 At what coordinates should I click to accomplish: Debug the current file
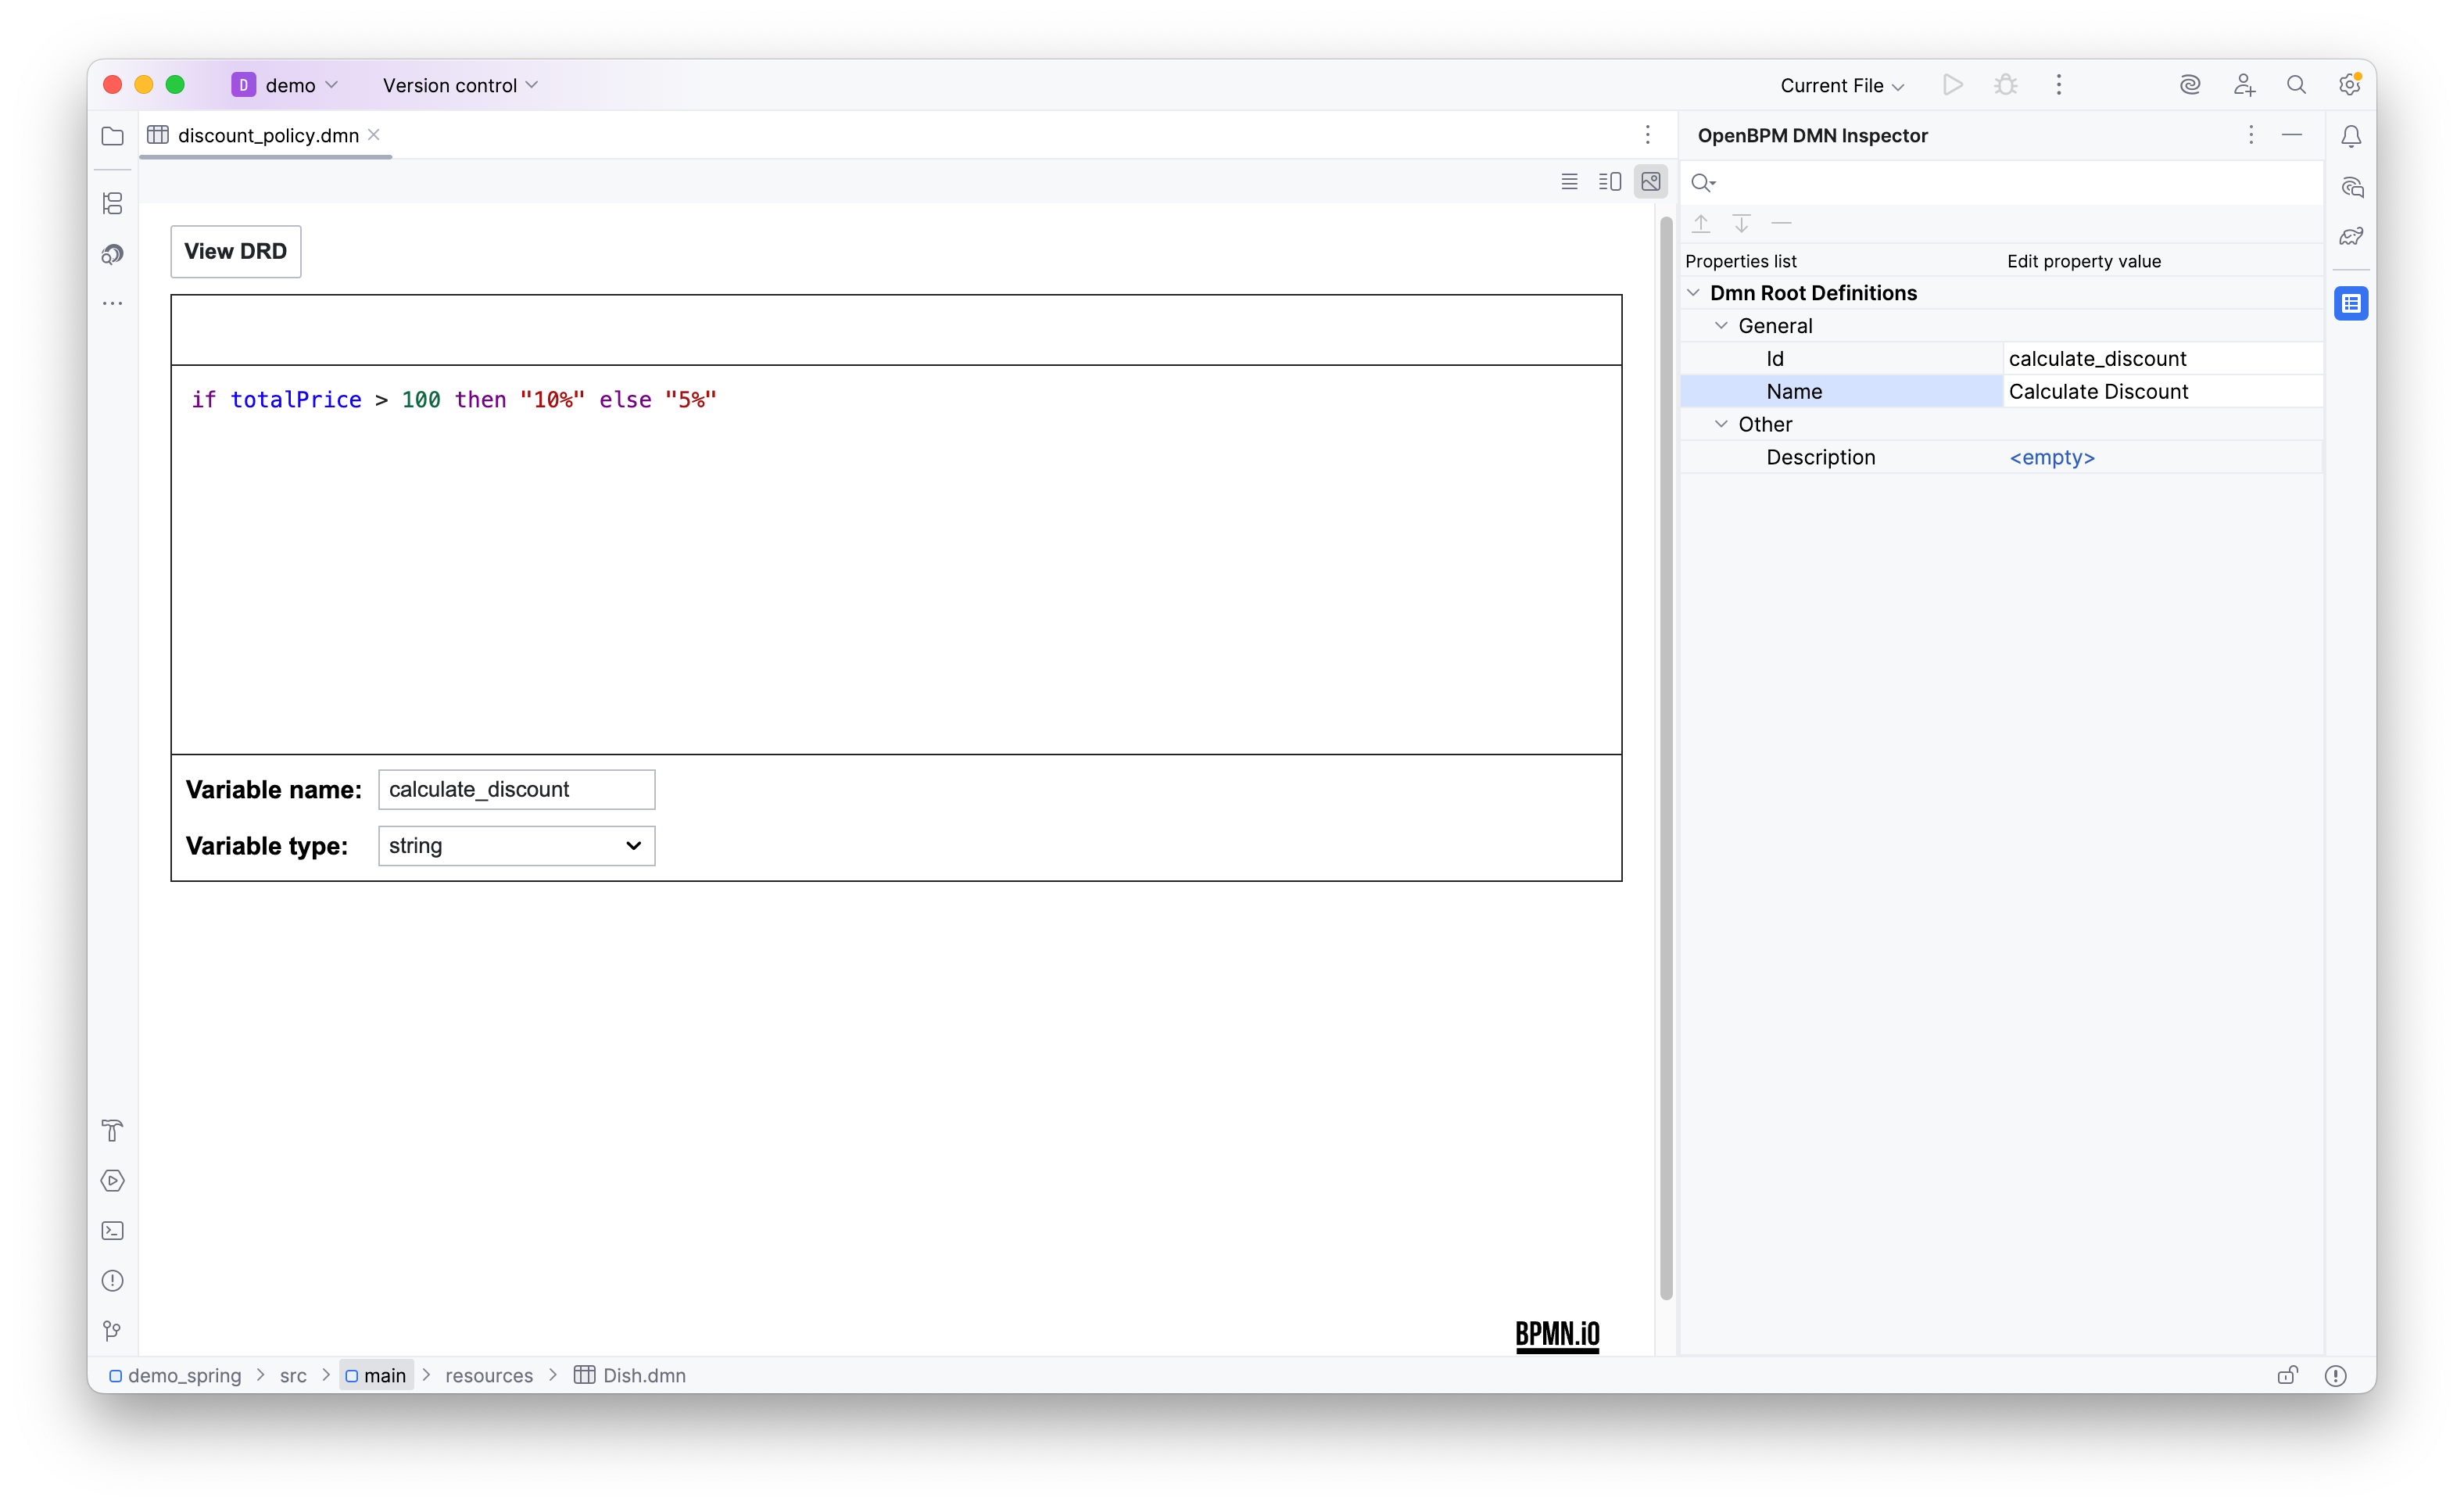coord(2006,85)
